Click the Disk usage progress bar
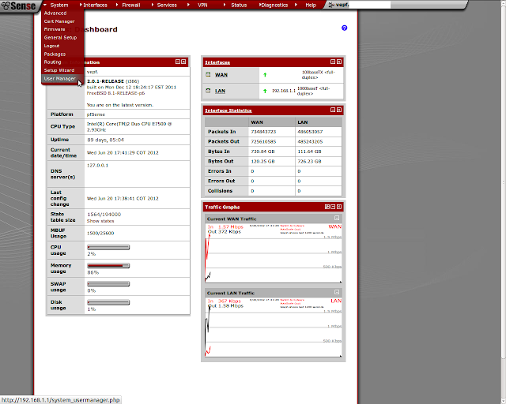This screenshot has width=506, height=404. pyautogui.click(x=108, y=302)
